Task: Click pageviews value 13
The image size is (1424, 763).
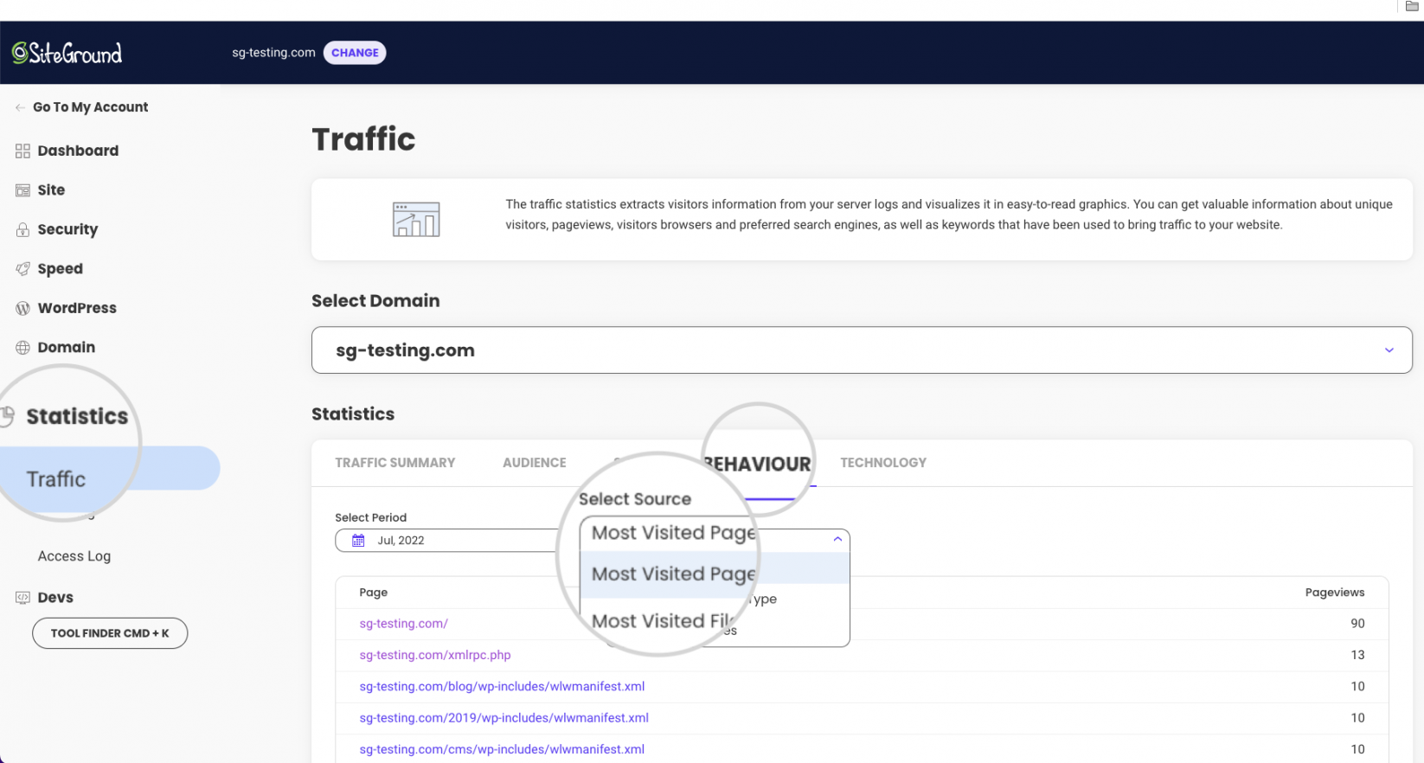Action: pos(1357,655)
